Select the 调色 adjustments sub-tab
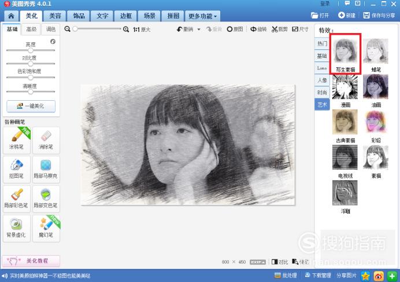Viewport: 400px width, 282px height. 51,30
